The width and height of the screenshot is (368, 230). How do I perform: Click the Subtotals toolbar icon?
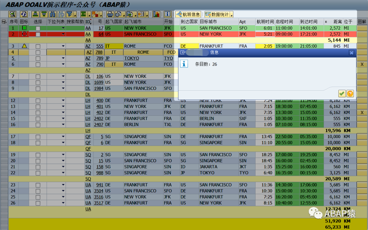tap(95, 14)
